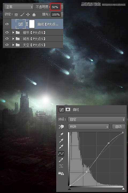Expand the 细节 group triangle
This screenshot has height=193, width=128.
[13, 33]
